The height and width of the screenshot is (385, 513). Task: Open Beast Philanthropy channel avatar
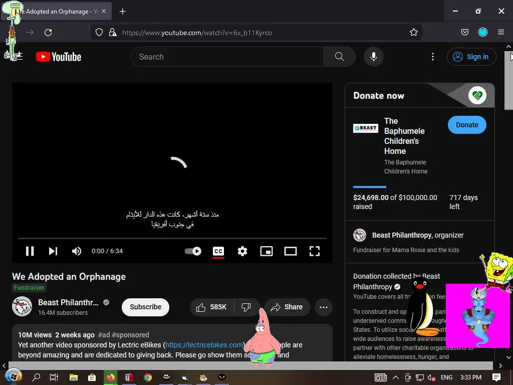coord(22,306)
